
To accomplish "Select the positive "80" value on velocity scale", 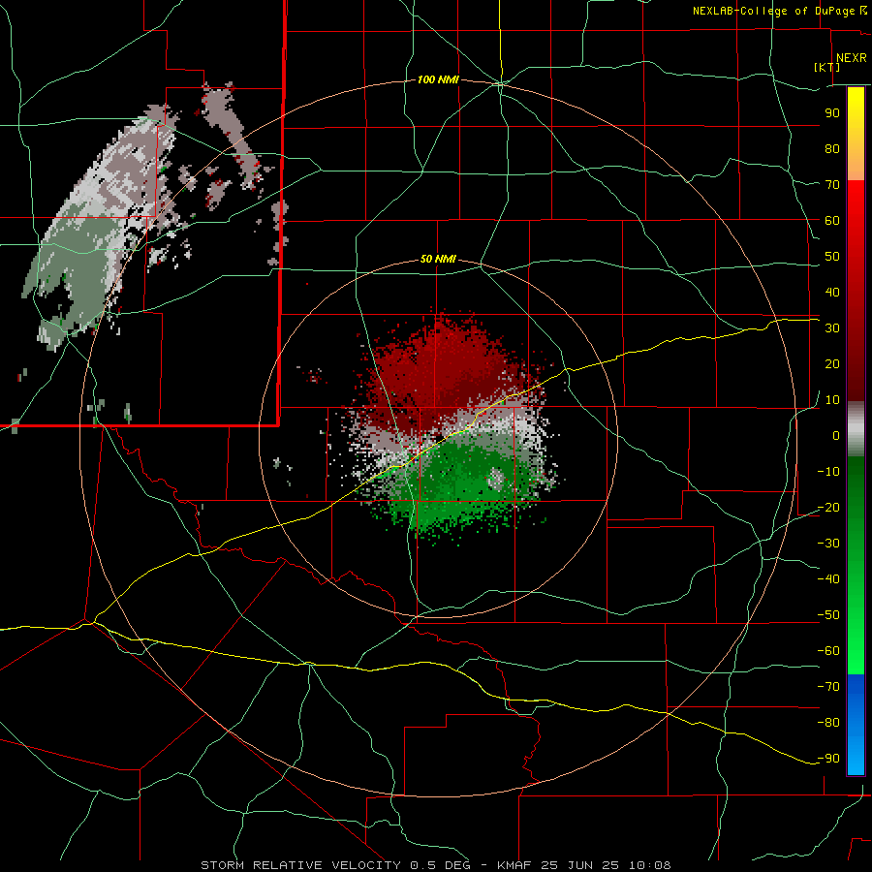I will (832, 149).
